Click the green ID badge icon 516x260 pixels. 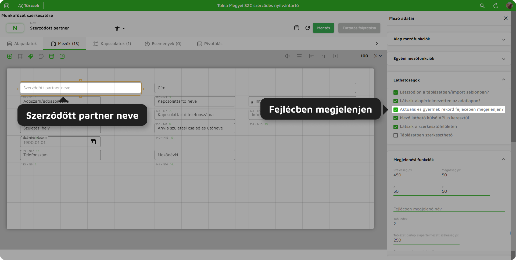[62, 56]
